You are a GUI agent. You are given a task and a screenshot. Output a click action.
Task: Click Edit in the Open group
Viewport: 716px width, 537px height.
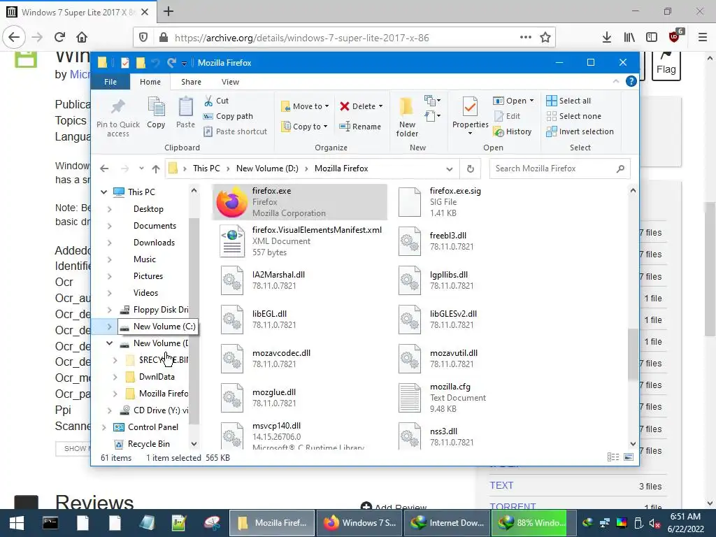(507, 116)
